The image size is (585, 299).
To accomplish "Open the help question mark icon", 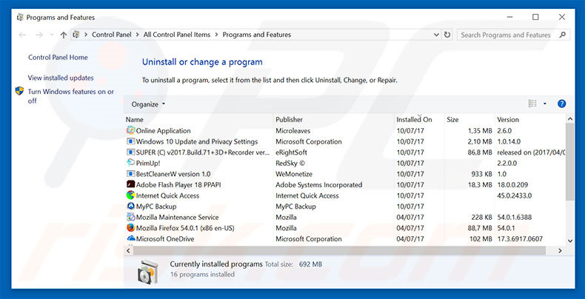I will (561, 104).
